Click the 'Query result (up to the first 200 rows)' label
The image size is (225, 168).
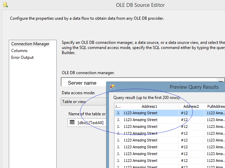click(147, 98)
